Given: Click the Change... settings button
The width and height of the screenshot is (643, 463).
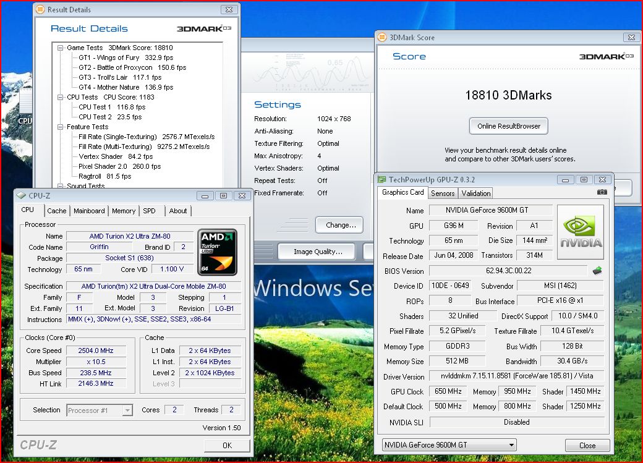Looking at the screenshot, I should [x=339, y=225].
